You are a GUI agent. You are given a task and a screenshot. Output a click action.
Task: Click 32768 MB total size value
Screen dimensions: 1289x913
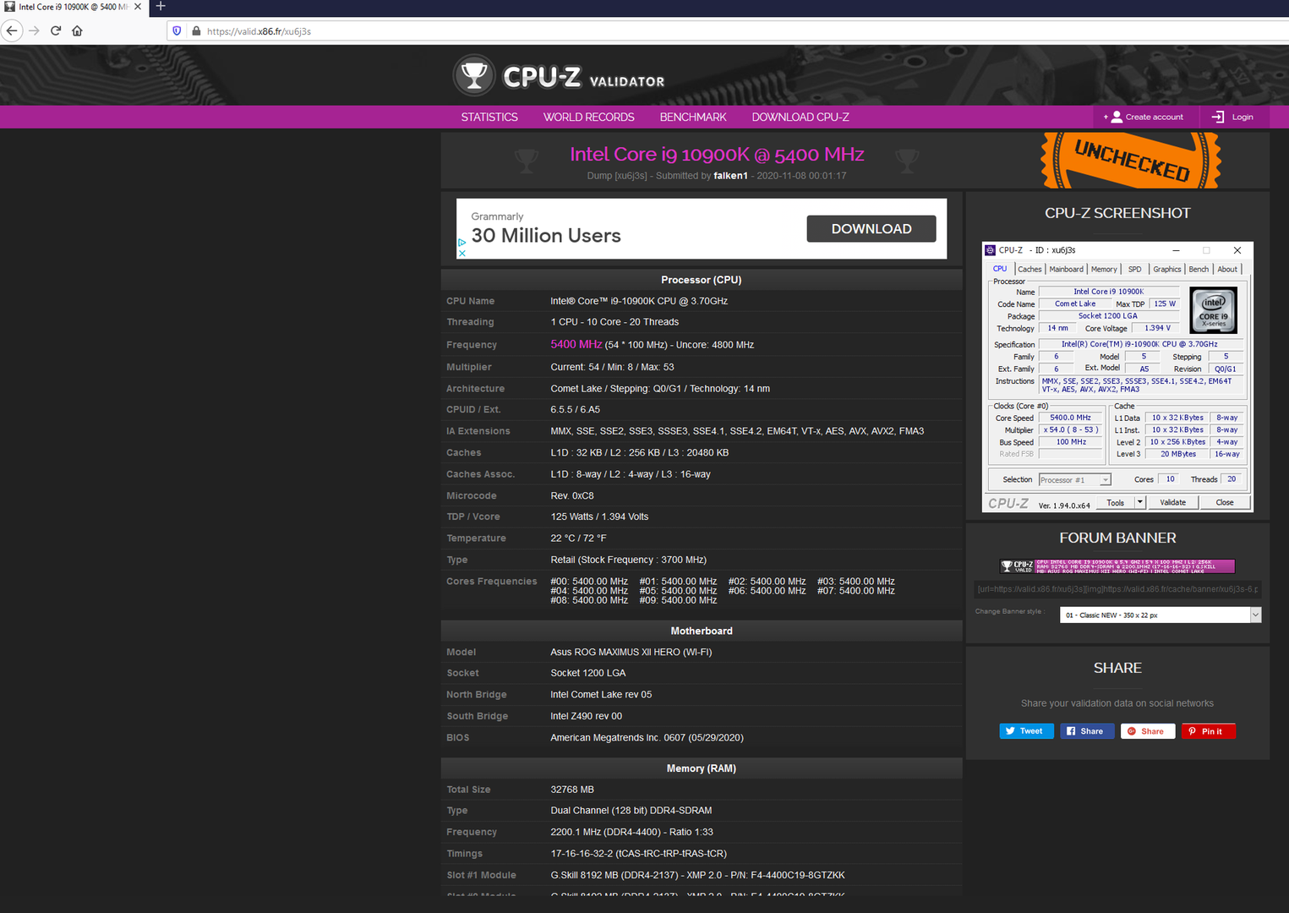(x=572, y=790)
